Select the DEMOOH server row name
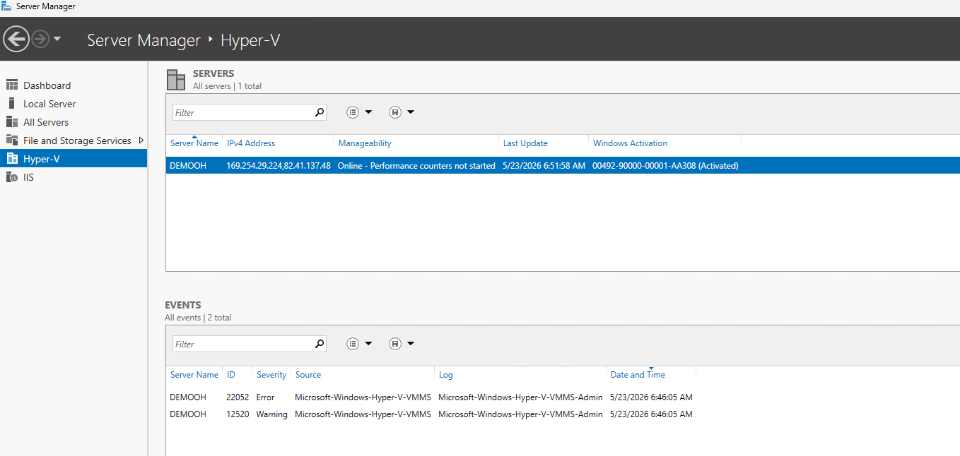960x456 pixels. click(x=188, y=166)
